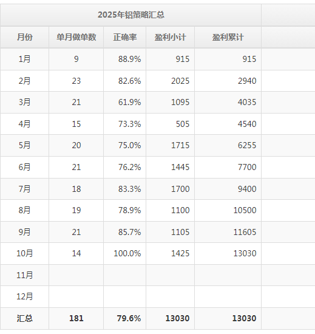Select the order count 20 for 5月
Viewport: 315px width, 334px height.
click(x=76, y=145)
